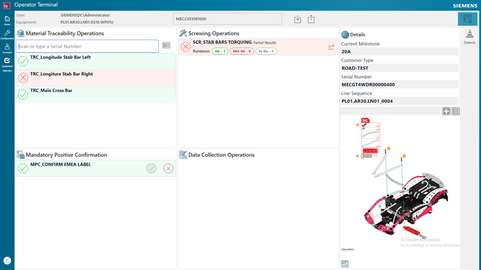481x270 pixels.
Task: Select the SCR_STAB BARS TORQUING operation
Action: [x=258, y=47]
